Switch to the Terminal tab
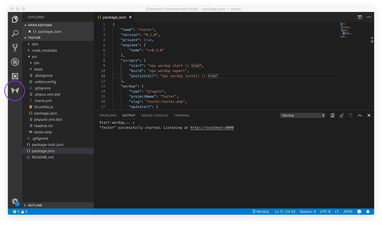Screen dimensions: 382x225 182,115
